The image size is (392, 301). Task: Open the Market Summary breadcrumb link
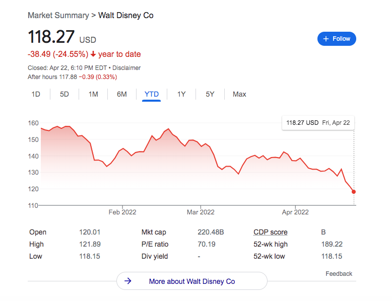point(58,15)
